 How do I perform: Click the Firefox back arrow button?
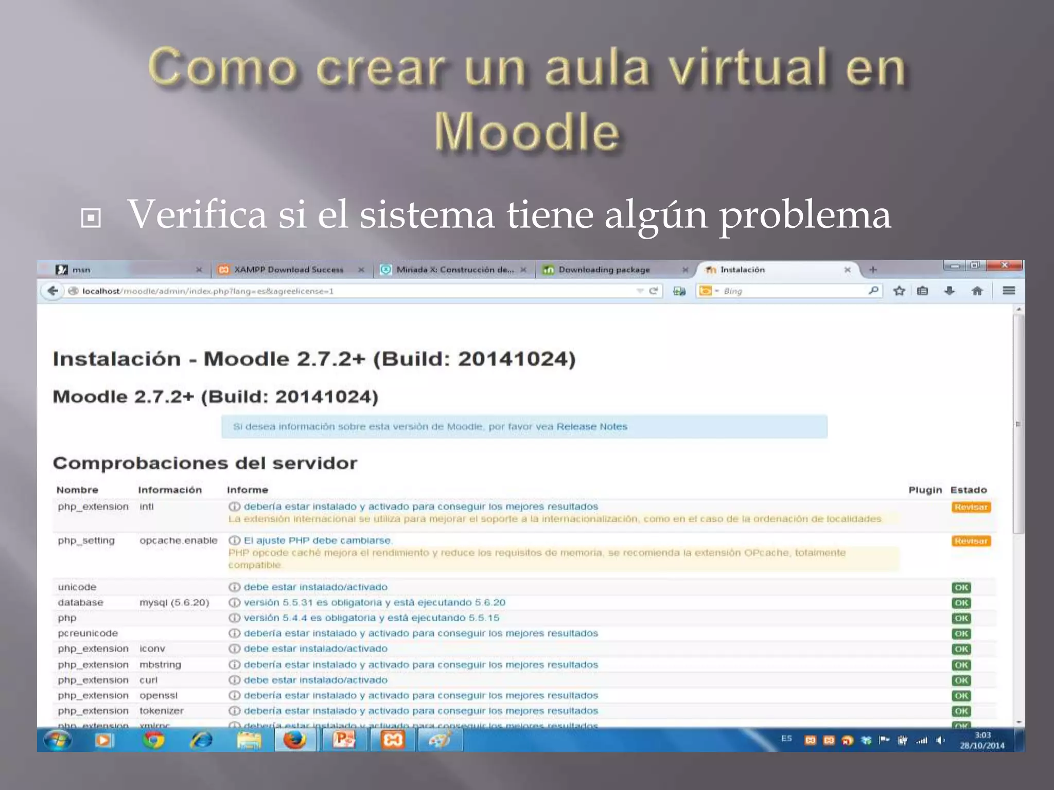[52, 291]
